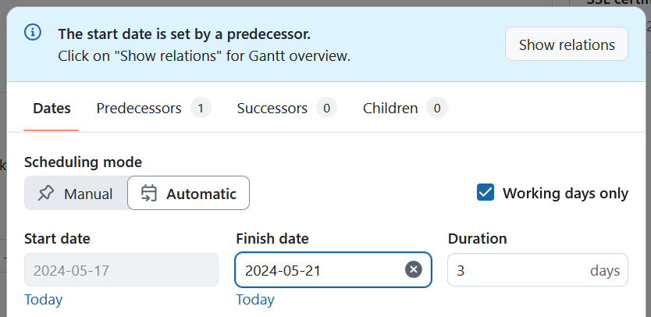Click the Today link under Start date
Viewport: 651px width, 317px height.
point(44,300)
